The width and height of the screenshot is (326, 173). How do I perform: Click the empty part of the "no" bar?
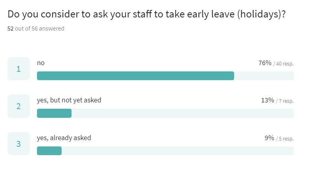tap(264, 76)
